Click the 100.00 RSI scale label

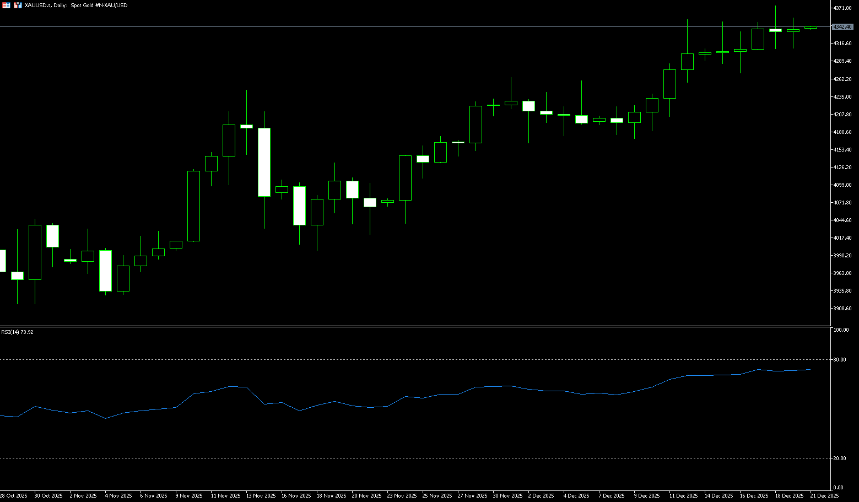pyautogui.click(x=841, y=330)
